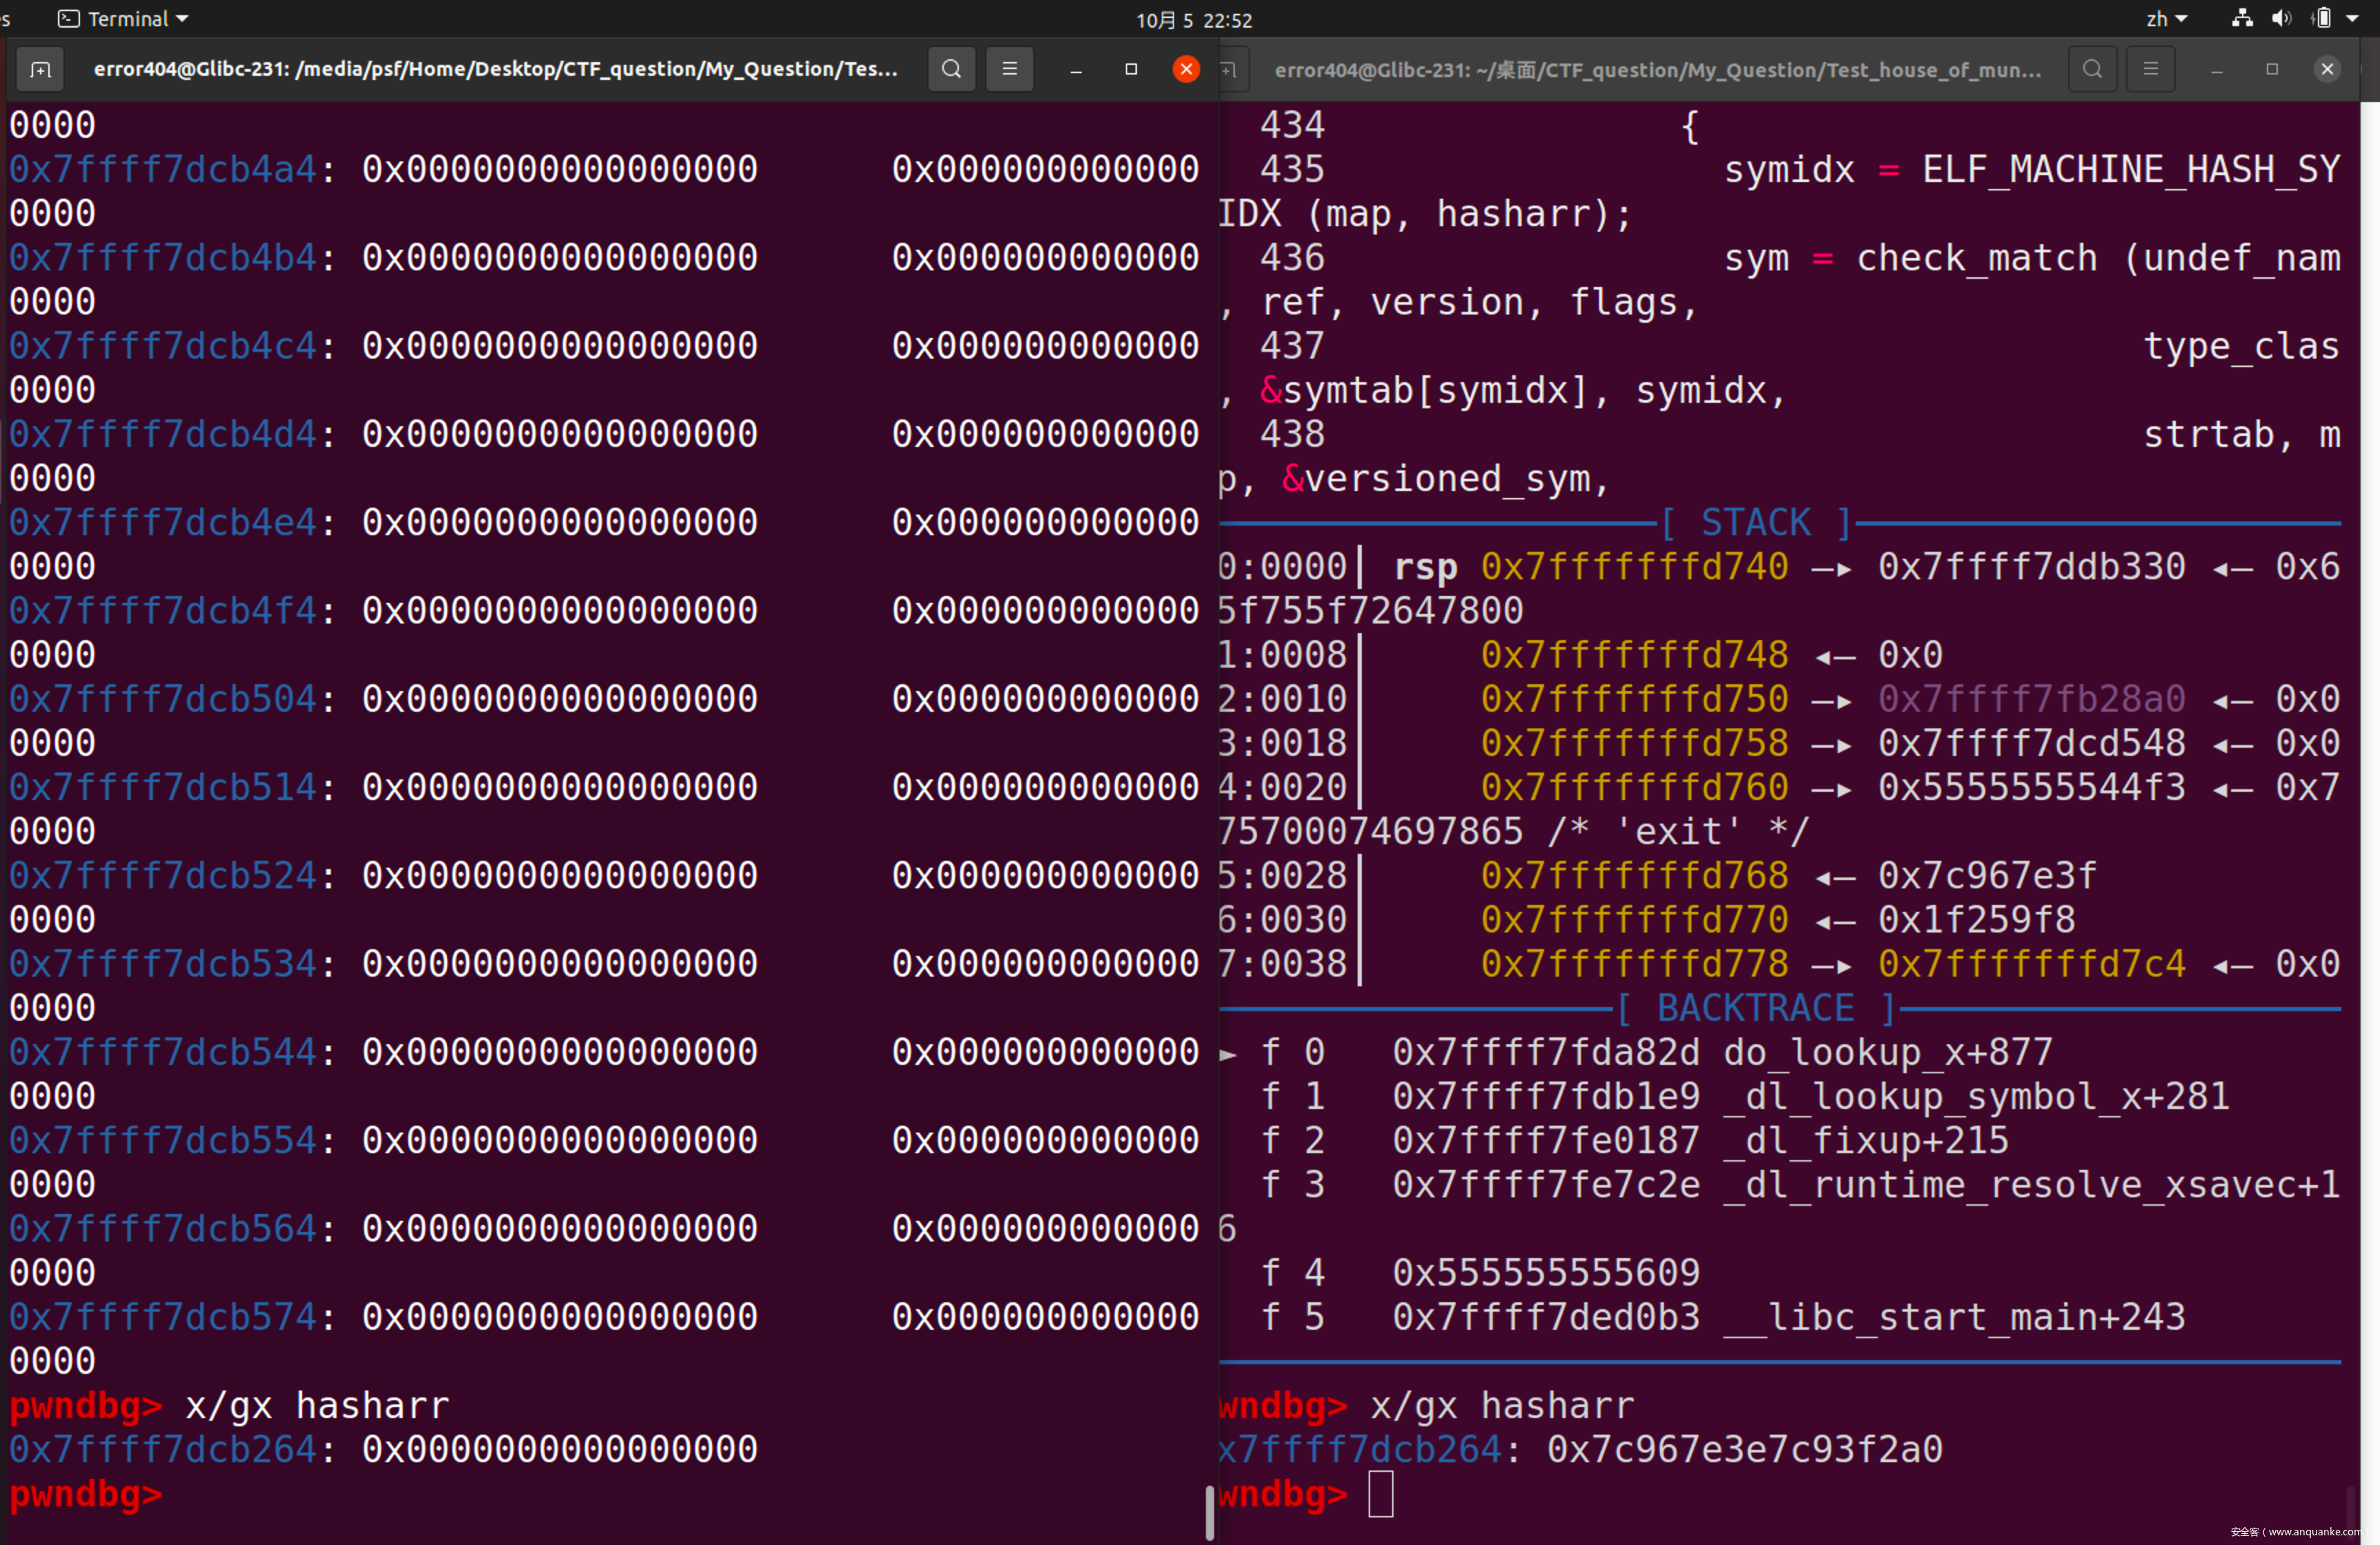Click the network status icon
Screen dimensions: 2380x1545
[2242, 18]
